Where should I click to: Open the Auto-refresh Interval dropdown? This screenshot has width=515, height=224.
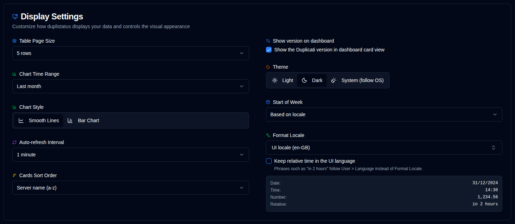pos(131,155)
